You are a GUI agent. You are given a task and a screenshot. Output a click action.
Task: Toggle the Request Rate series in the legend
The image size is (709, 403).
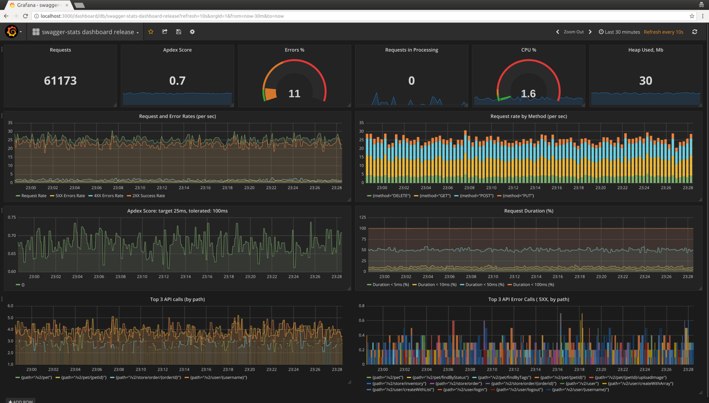click(34, 196)
